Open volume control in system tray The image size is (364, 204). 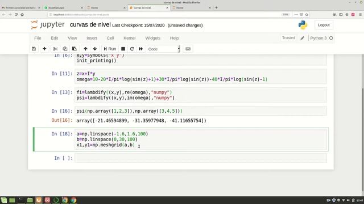point(348,200)
